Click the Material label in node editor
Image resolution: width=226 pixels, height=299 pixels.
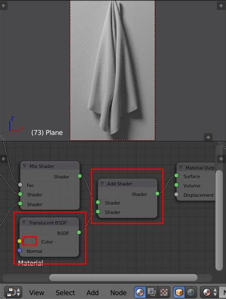coord(31,263)
